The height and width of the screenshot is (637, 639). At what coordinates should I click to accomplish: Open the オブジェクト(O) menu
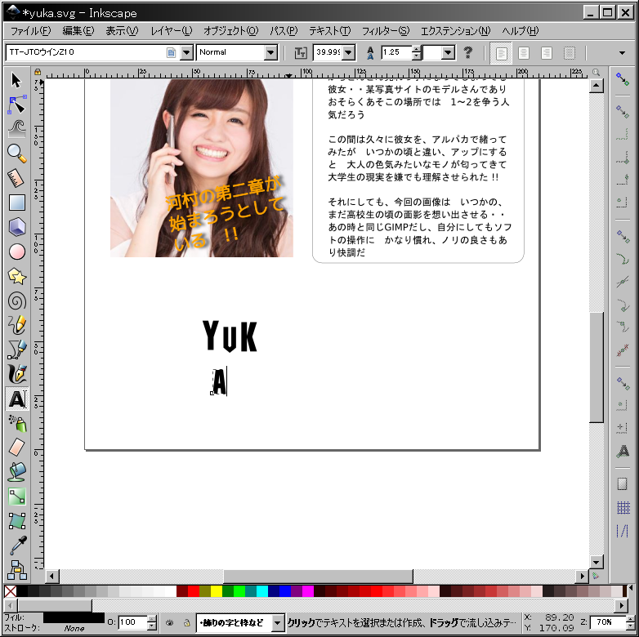(x=230, y=30)
